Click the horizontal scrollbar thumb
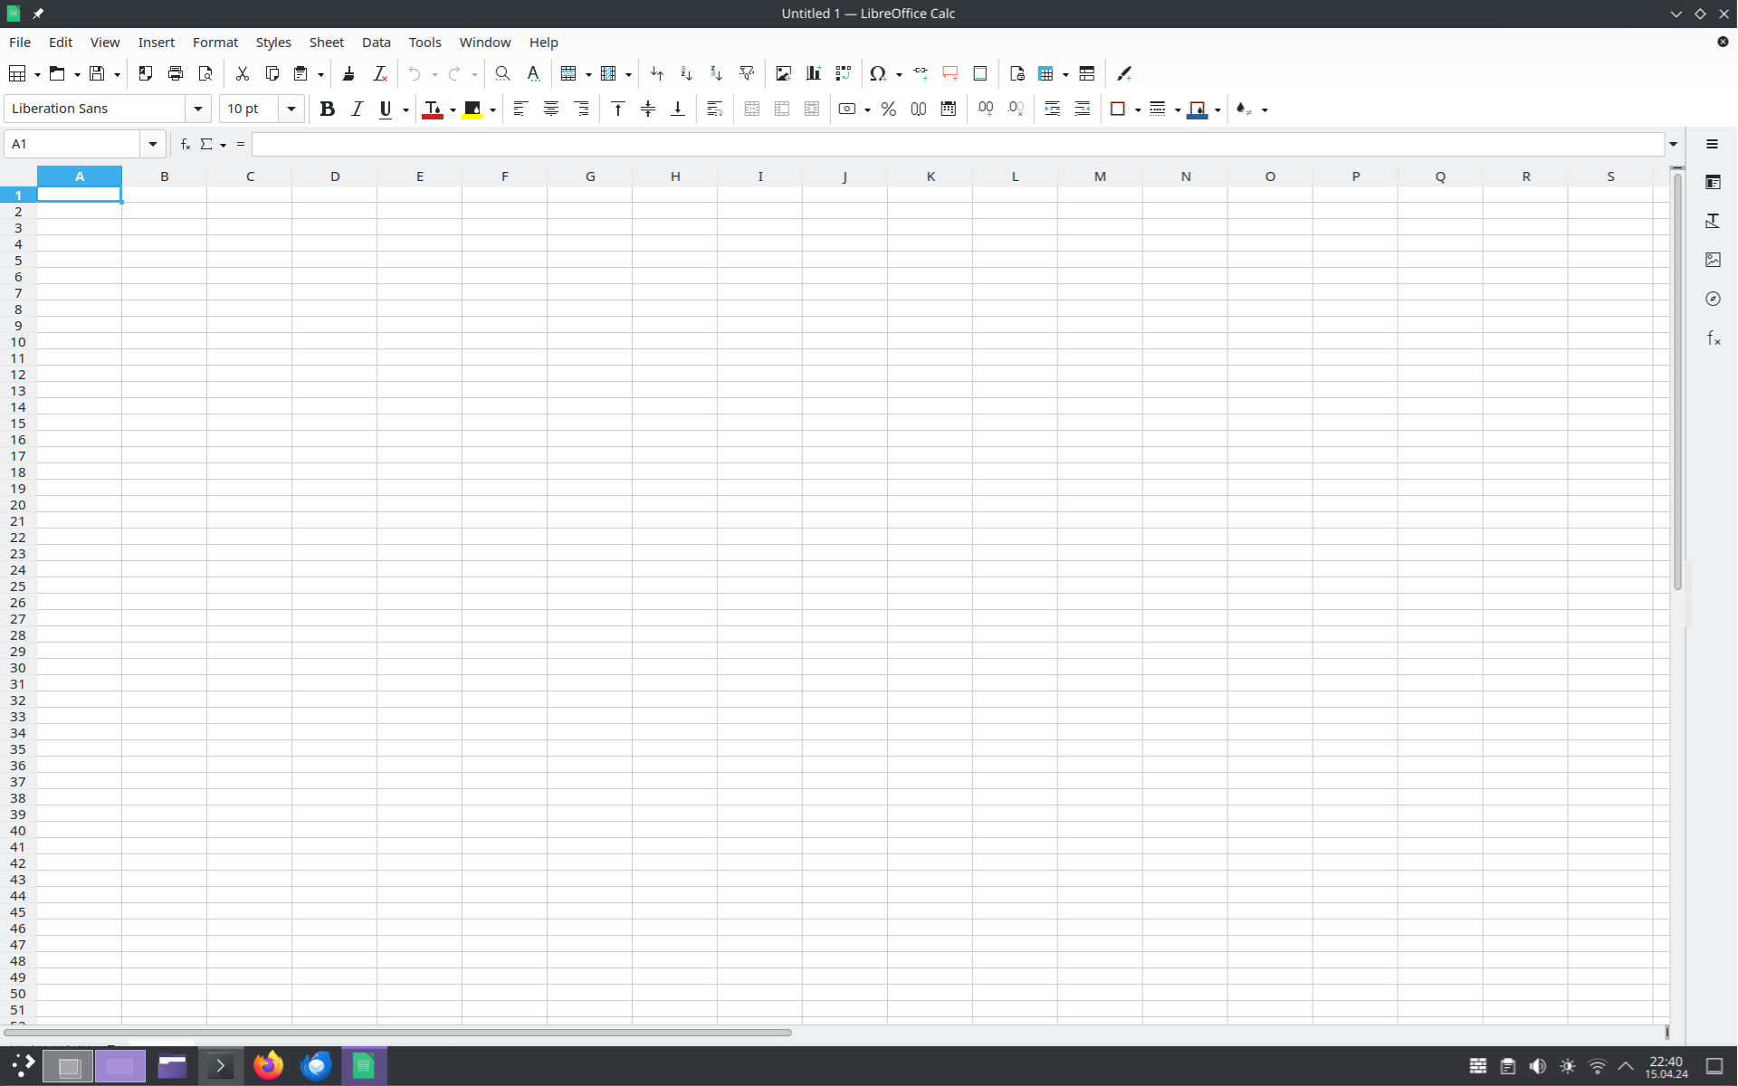Viewport: 1738px width, 1086px height. 397,1032
